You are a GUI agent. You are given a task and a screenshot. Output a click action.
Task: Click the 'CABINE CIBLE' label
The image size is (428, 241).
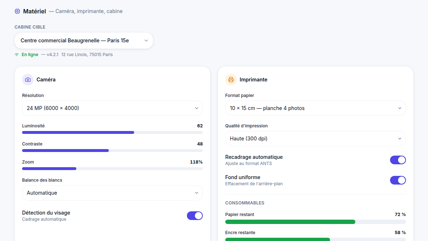pyautogui.click(x=30, y=27)
